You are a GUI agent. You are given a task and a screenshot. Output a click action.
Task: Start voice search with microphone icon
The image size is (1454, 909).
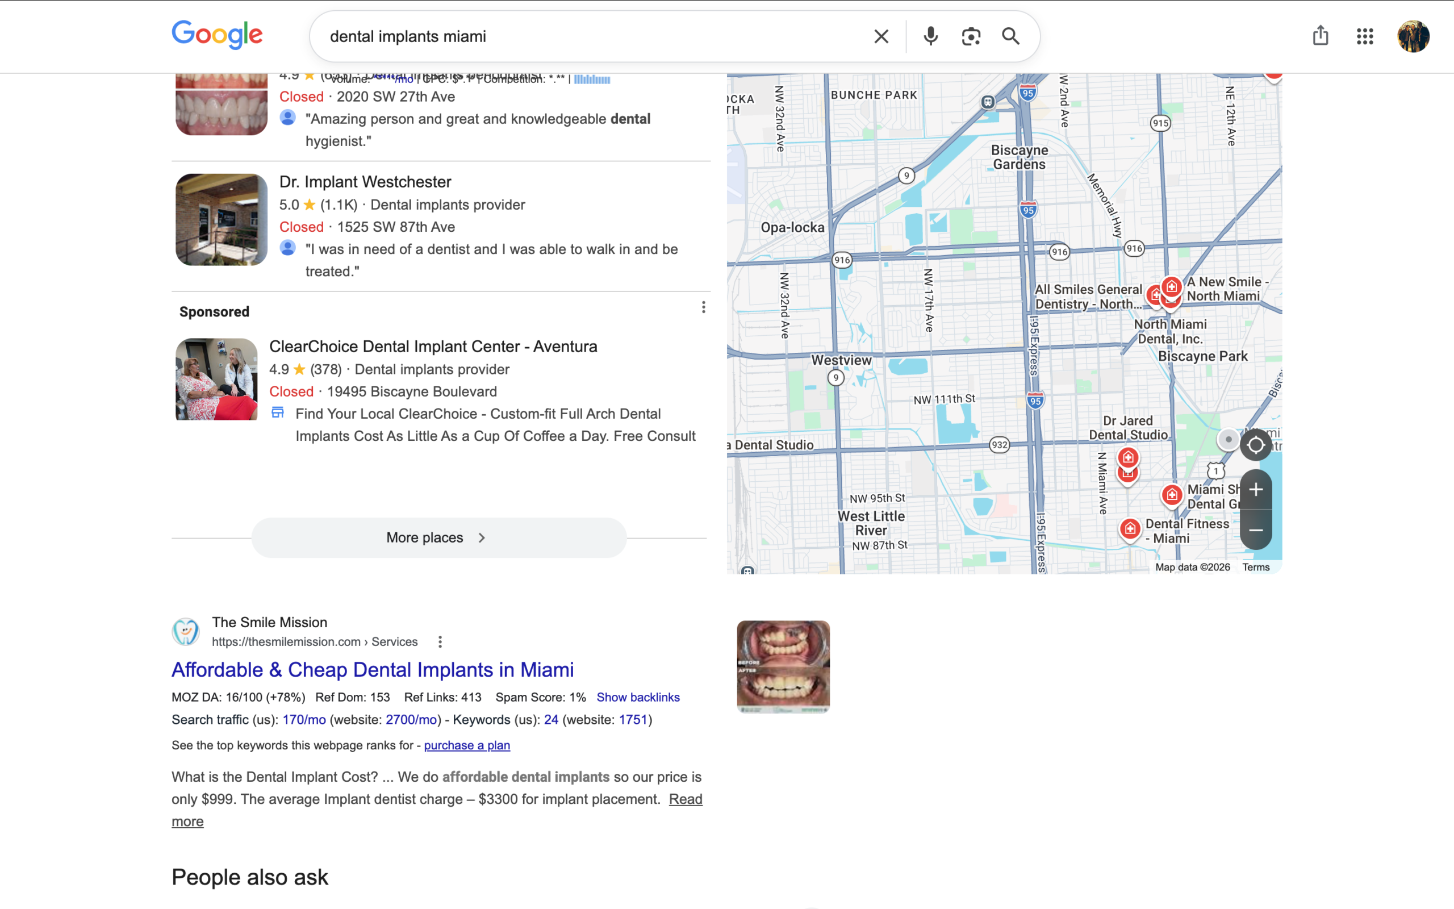pyautogui.click(x=930, y=36)
